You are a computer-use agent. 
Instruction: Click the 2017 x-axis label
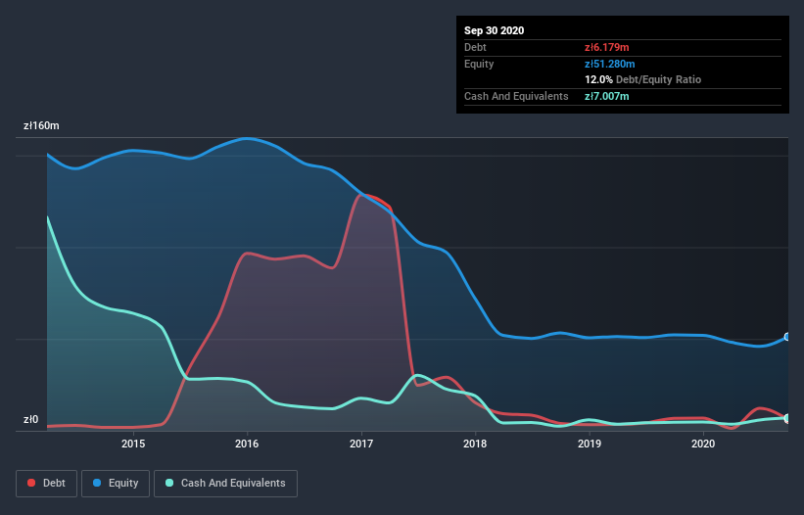(x=361, y=444)
